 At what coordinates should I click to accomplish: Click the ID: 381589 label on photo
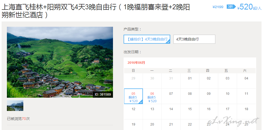click(x=103, y=95)
